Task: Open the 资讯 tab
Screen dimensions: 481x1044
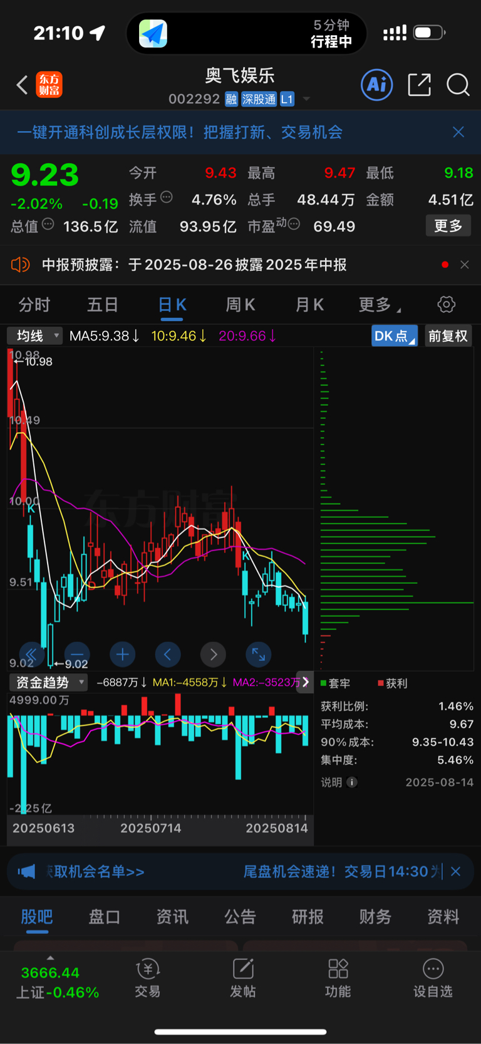Action: pyautogui.click(x=172, y=917)
